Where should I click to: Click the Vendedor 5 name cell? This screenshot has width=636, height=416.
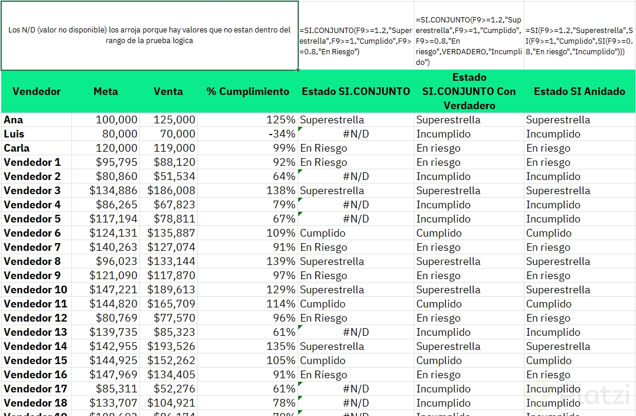point(37,219)
